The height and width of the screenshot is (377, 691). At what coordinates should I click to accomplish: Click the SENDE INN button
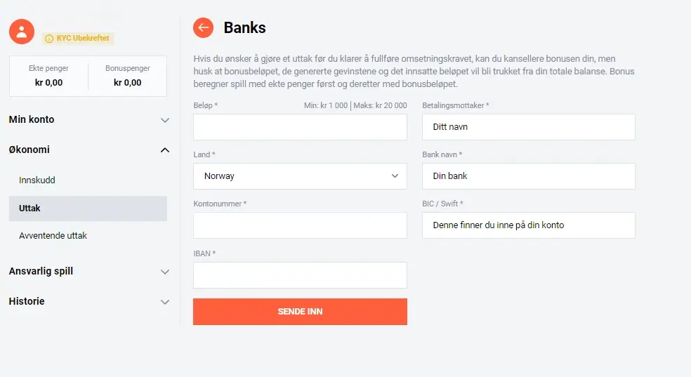tap(300, 312)
